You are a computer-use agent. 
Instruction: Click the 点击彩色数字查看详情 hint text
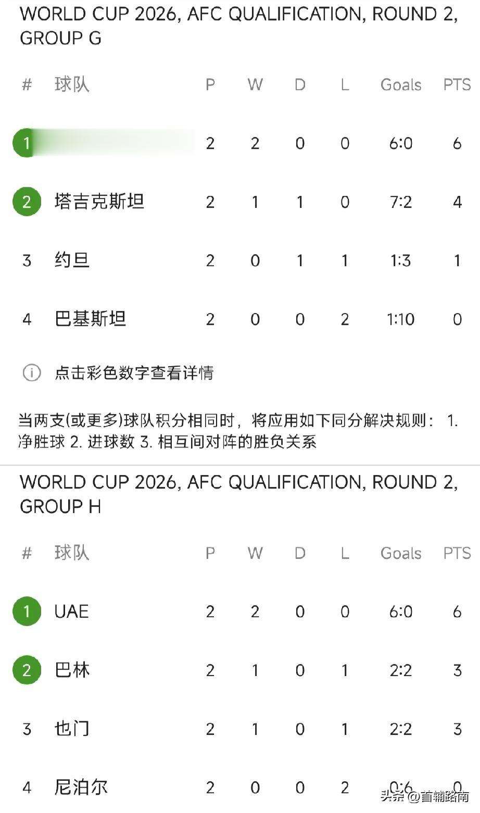[134, 373]
